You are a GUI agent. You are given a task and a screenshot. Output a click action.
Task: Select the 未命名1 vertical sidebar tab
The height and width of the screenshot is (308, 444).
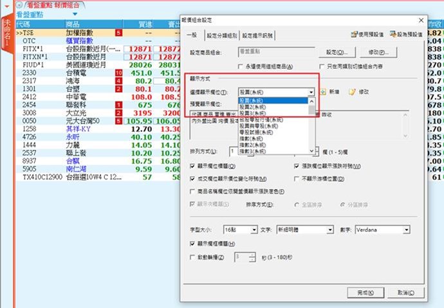pos(7,33)
